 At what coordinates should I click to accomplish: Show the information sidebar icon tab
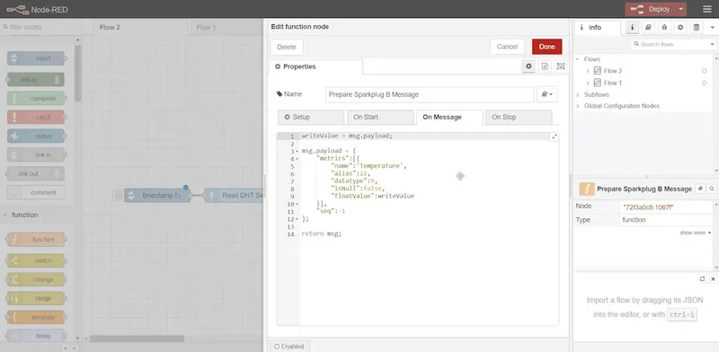point(633,28)
